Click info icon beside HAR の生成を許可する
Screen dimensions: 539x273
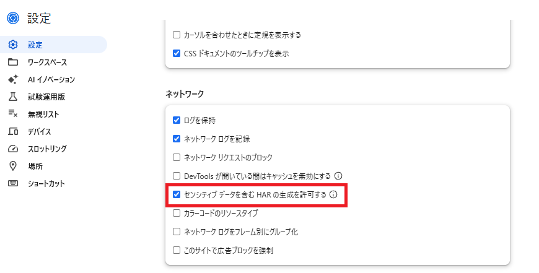coord(333,194)
